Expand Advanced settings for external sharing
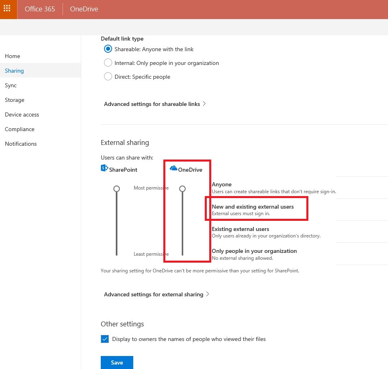Image resolution: width=388 pixels, height=369 pixels. (157, 294)
